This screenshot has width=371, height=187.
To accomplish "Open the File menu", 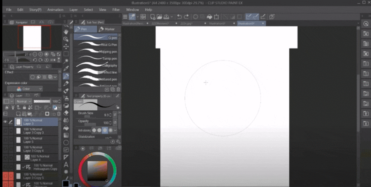I will (9, 10).
